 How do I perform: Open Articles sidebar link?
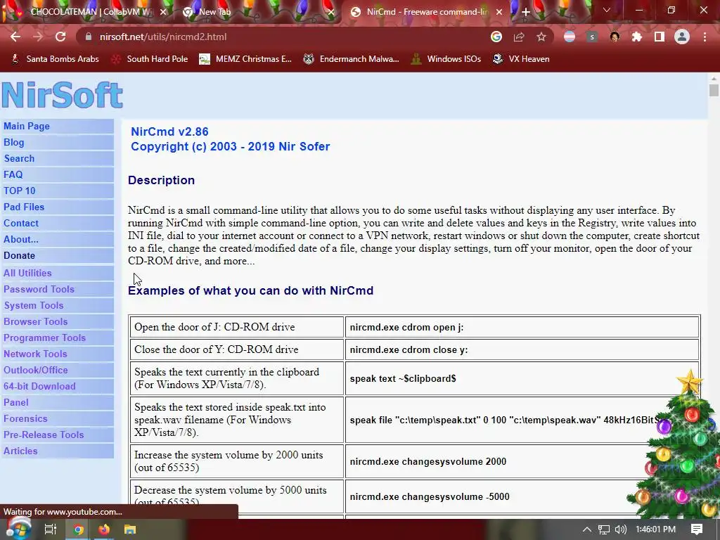pos(20,451)
